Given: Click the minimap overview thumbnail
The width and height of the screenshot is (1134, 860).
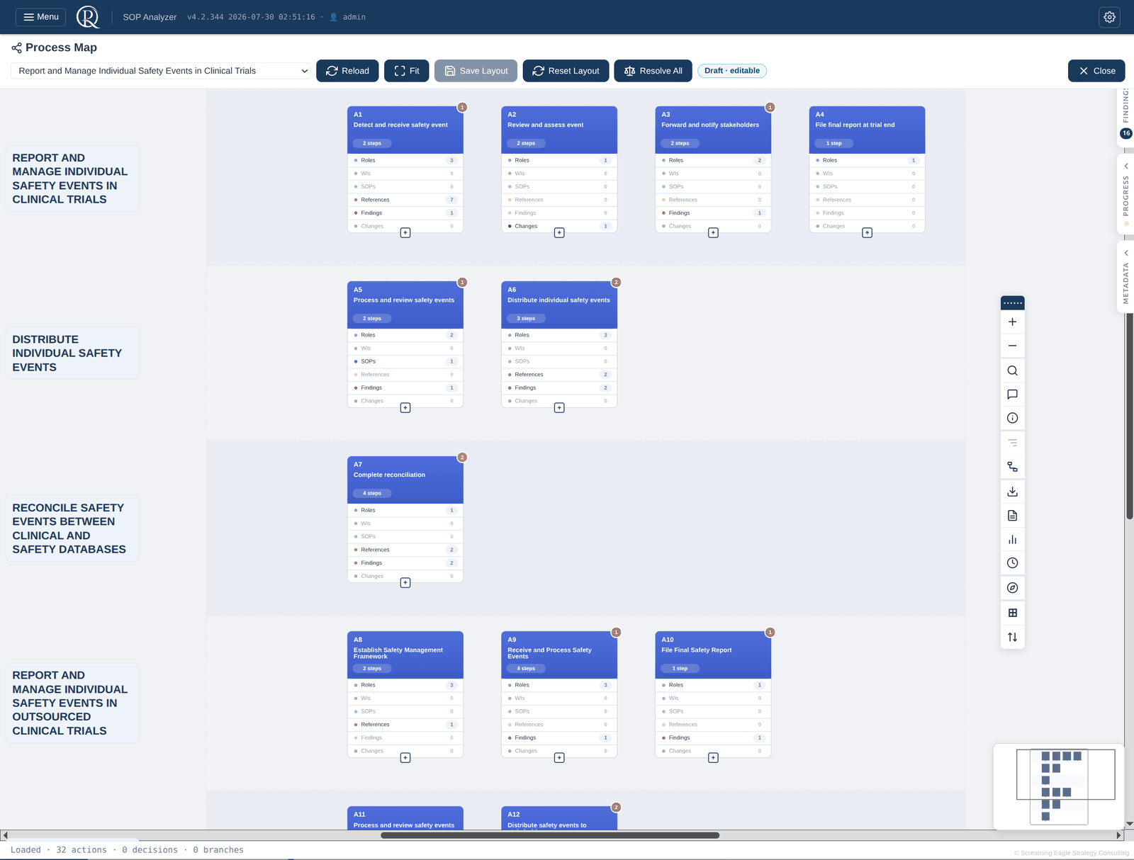Looking at the screenshot, I should tap(1059, 786).
